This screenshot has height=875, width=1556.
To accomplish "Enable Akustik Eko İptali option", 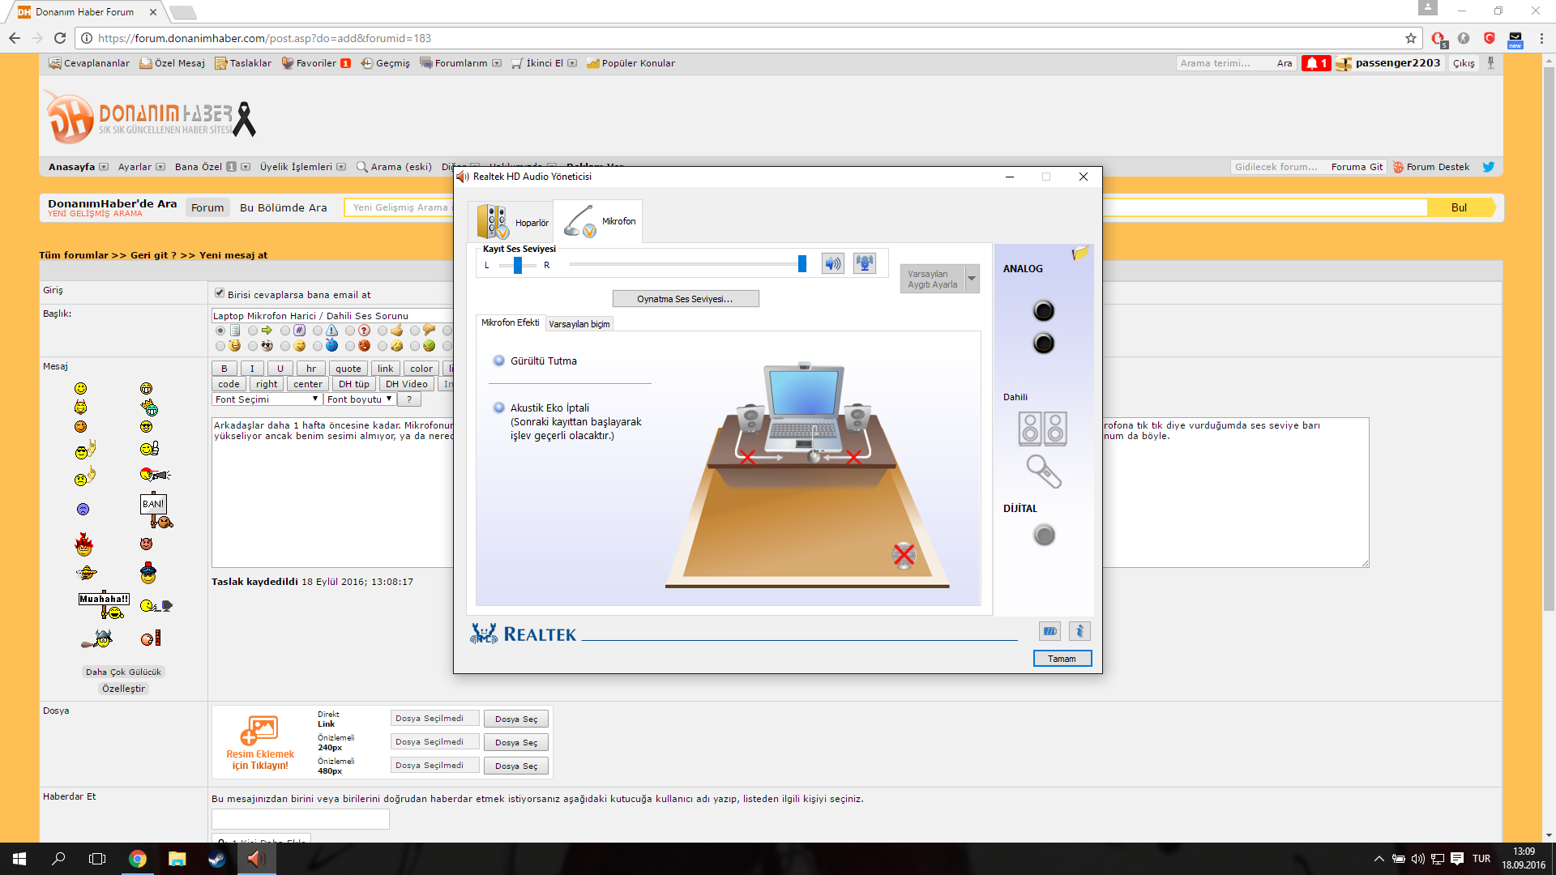I will click(x=499, y=408).
